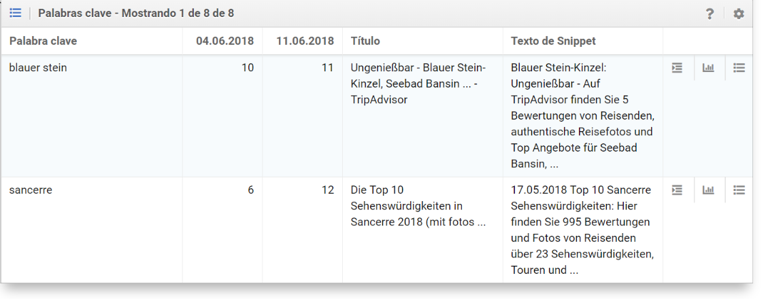
Task: Click the Texto de Snippet column header
Action: tap(553, 41)
